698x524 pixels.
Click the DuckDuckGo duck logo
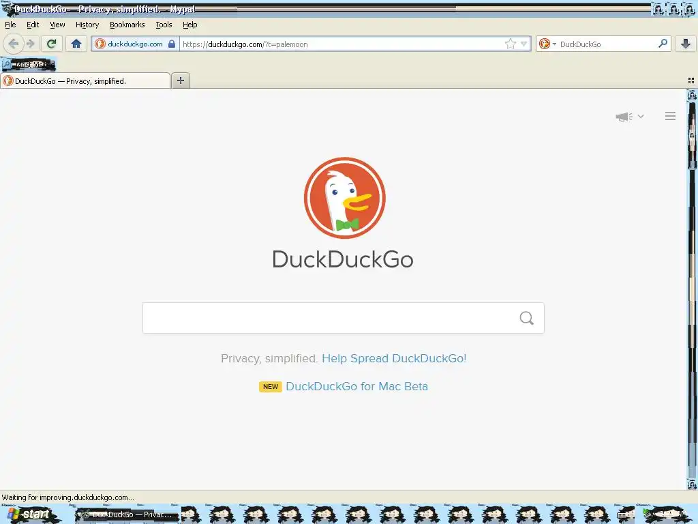344,198
